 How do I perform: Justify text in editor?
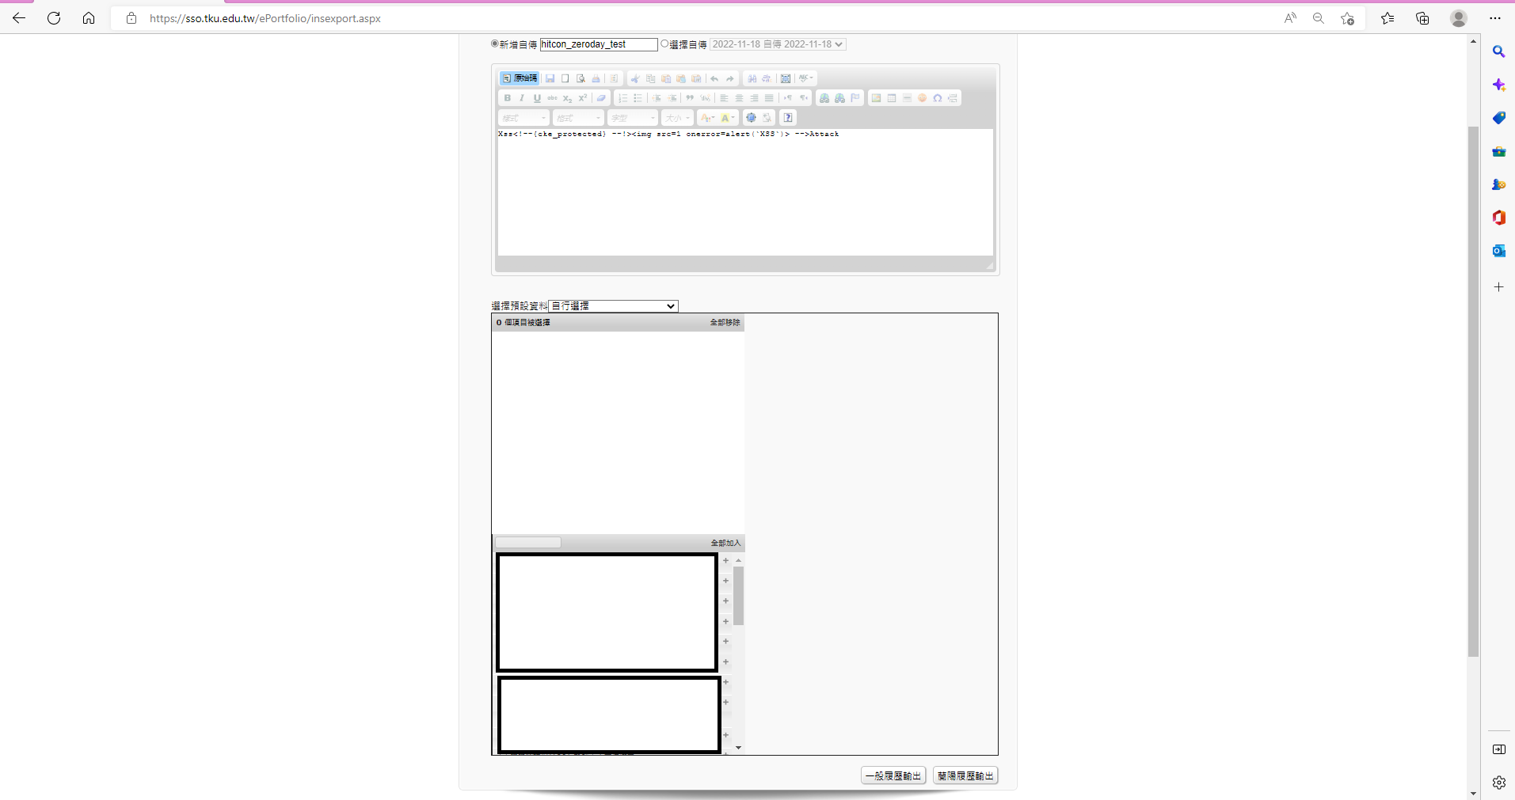pyautogui.click(x=769, y=98)
